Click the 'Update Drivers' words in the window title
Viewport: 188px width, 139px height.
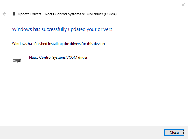(x=29, y=14)
